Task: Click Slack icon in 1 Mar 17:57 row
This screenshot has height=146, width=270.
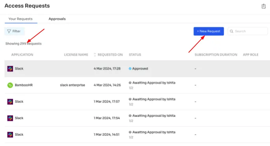Action: pyautogui.click(x=10, y=102)
